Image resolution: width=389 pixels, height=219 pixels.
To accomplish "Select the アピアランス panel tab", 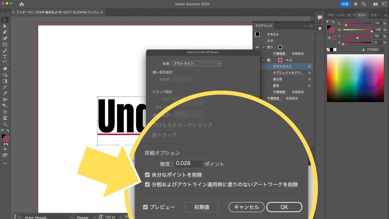I will tap(263, 26).
